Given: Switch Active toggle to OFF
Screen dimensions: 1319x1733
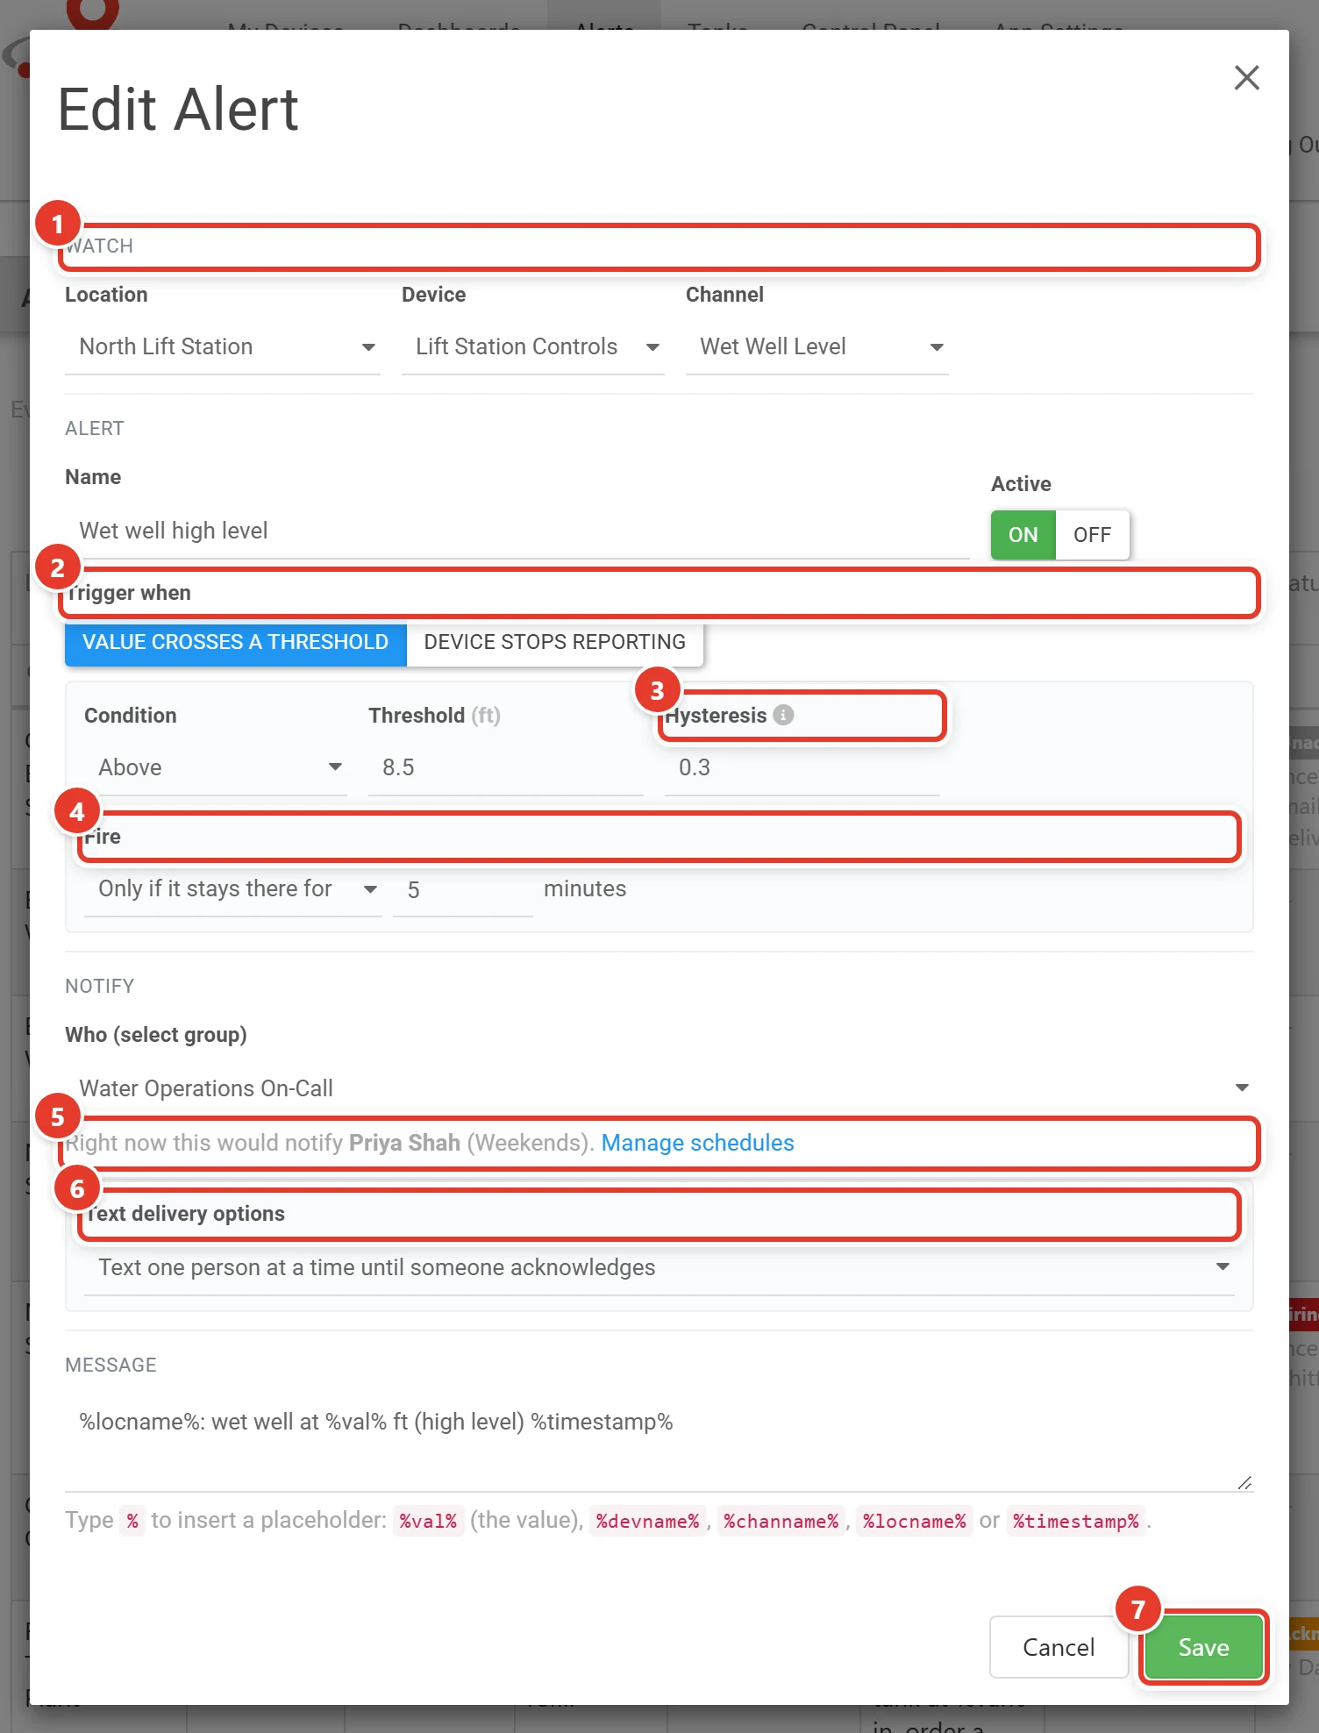Looking at the screenshot, I should click(x=1092, y=535).
